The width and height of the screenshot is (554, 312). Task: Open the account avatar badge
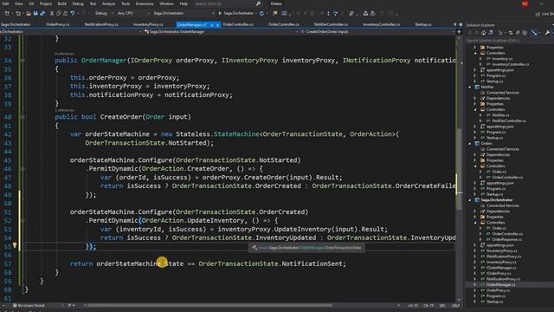525,3
